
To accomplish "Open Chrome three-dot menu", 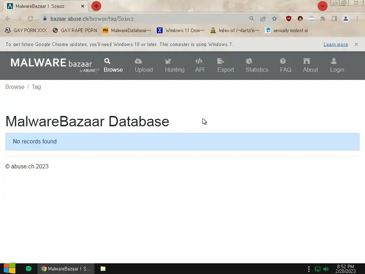I will pos(357,19).
